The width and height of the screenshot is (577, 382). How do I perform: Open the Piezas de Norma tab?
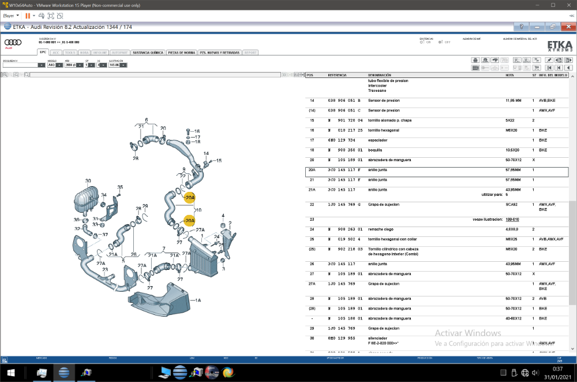click(x=181, y=53)
